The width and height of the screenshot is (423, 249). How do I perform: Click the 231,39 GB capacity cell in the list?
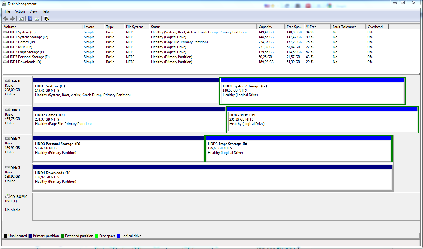click(x=266, y=47)
